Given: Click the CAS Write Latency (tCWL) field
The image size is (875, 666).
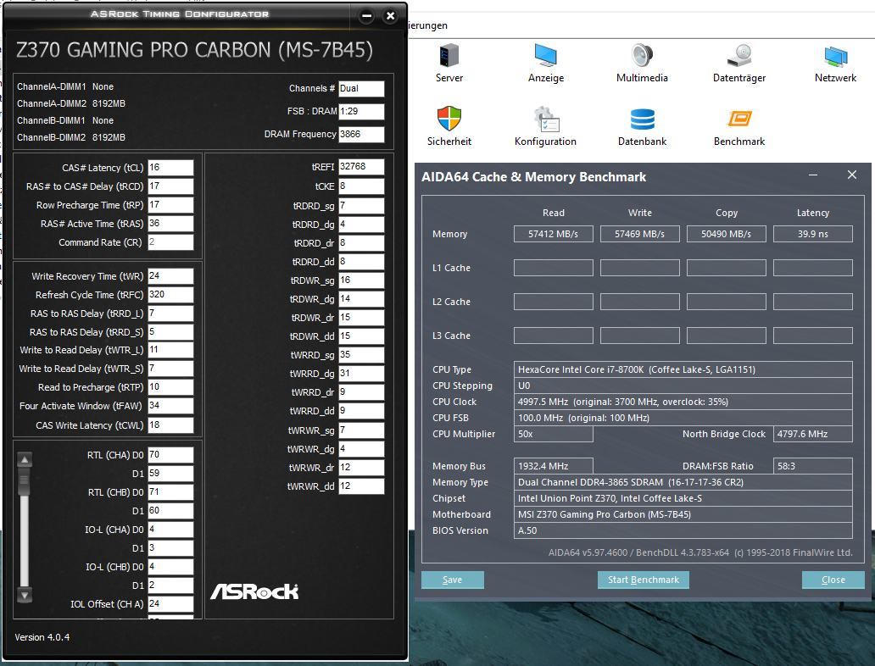Looking at the screenshot, I should 170,425.
